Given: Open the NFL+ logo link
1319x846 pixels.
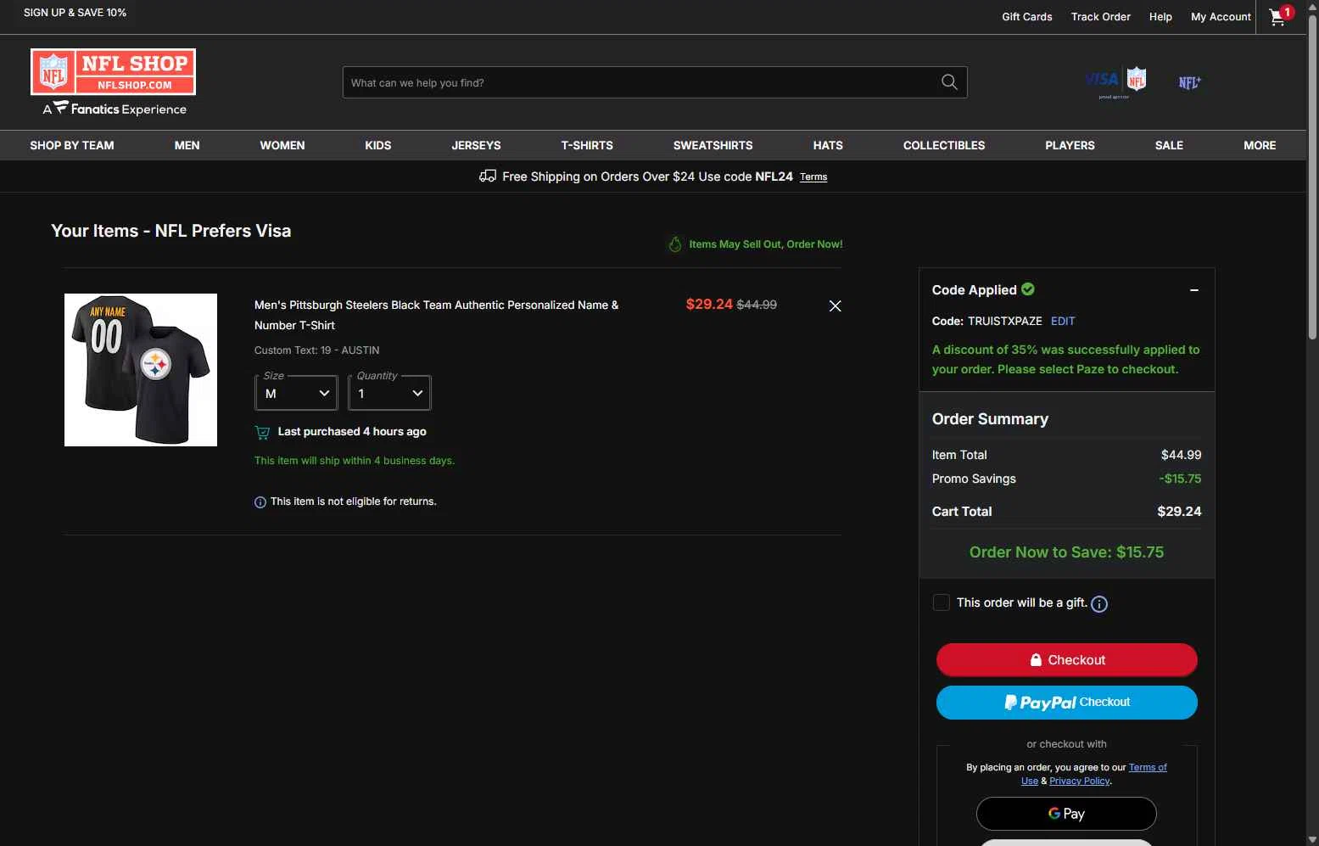Looking at the screenshot, I should pyautogui.click(x=1189, y=82).
